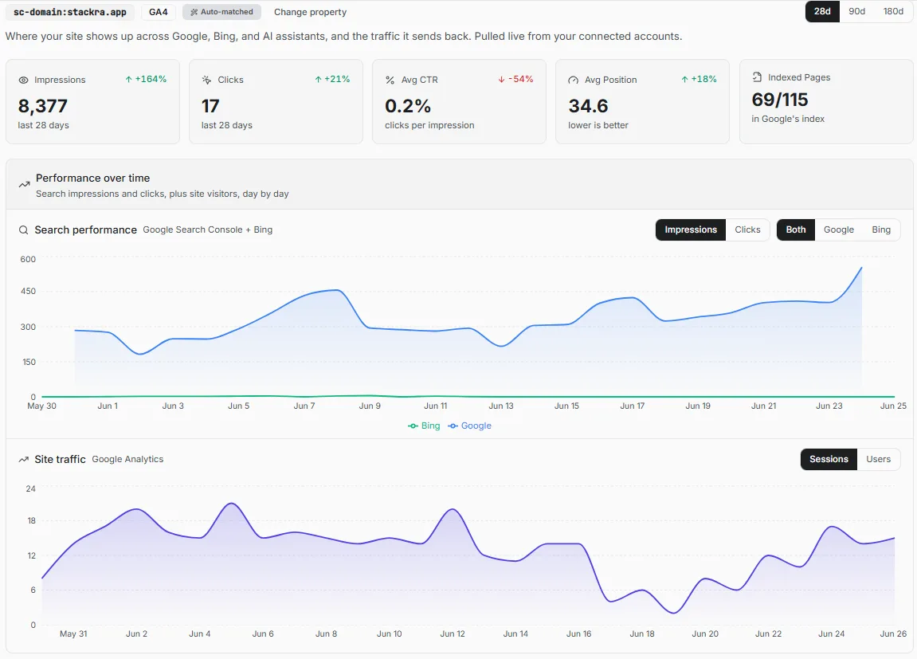917x659 pixels.
Task: Click the sc-domain:stackra.app property badge
Action: pyautogui.click(x=70, y=12)
